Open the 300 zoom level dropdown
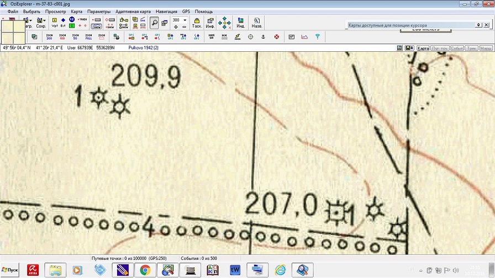Viewport: 495px width, 278px height. tap(184, 20)
